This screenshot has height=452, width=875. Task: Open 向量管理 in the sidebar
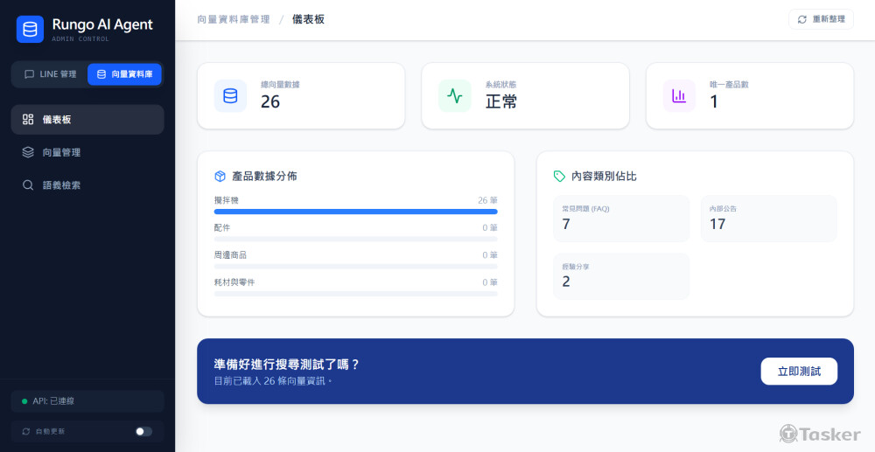click(87, 152)
